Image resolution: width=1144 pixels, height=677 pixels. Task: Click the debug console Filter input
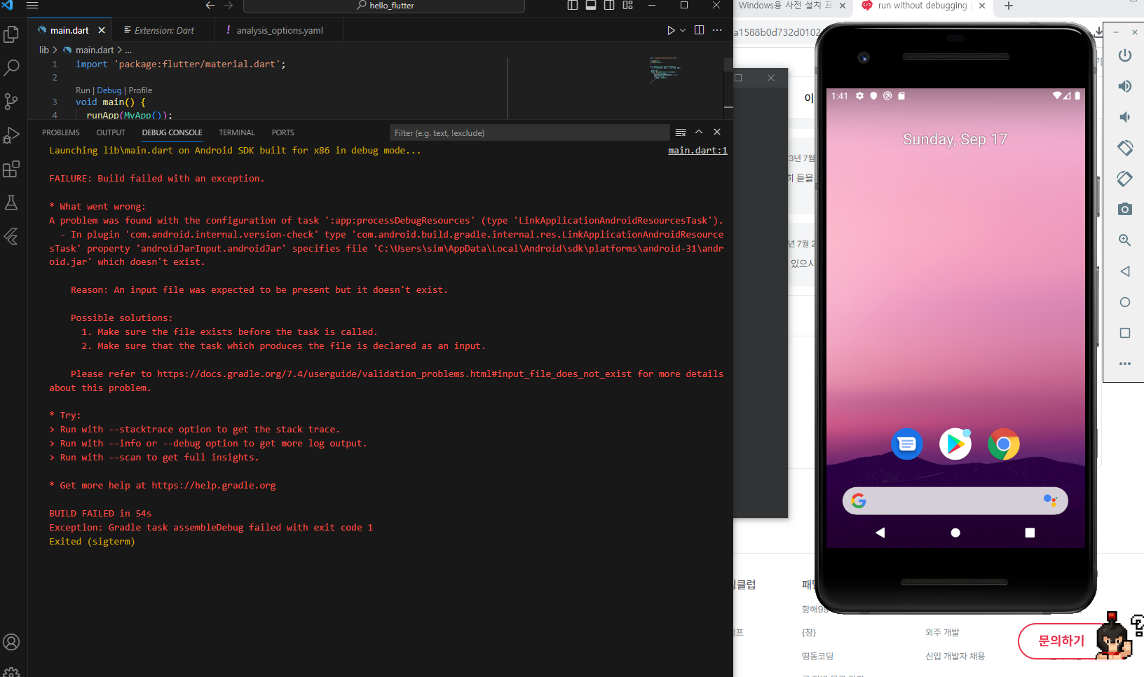[529, 132]
